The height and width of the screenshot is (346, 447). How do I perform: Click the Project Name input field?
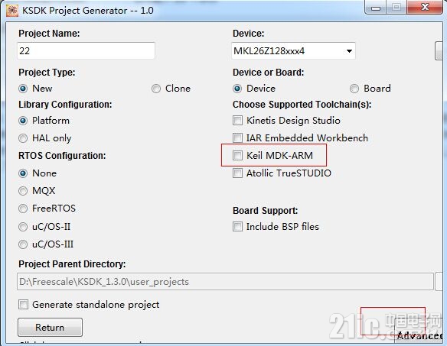(x=86, y=51)
